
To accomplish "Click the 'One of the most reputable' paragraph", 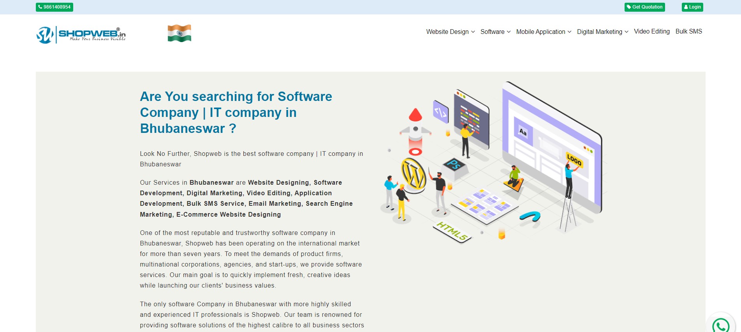I will coord(251,259).
